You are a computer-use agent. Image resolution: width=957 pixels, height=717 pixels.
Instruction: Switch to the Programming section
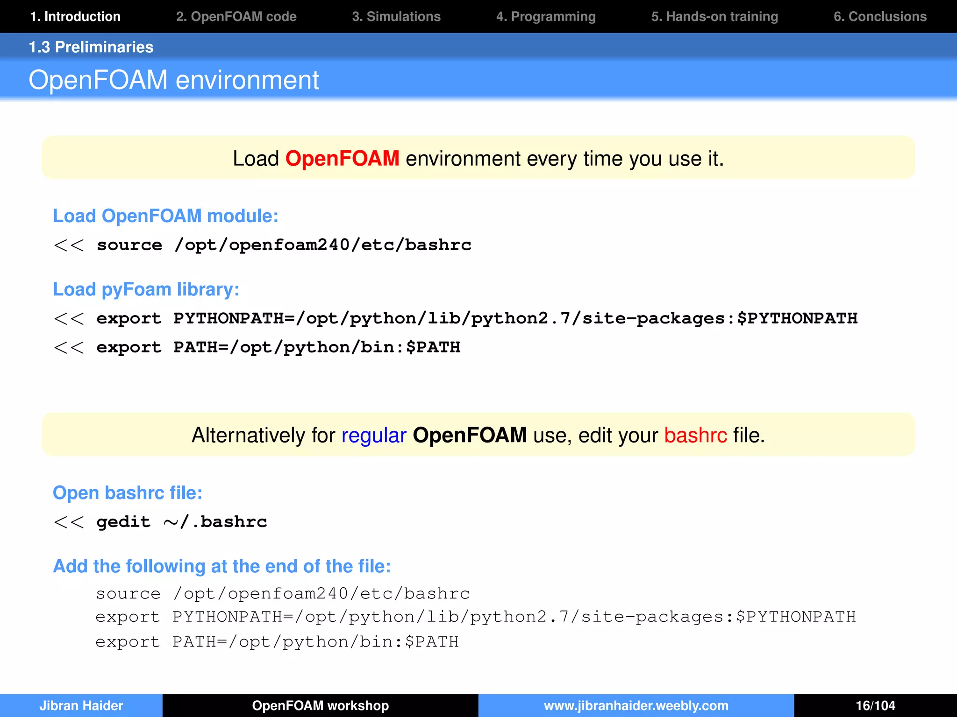click(546, 16)
